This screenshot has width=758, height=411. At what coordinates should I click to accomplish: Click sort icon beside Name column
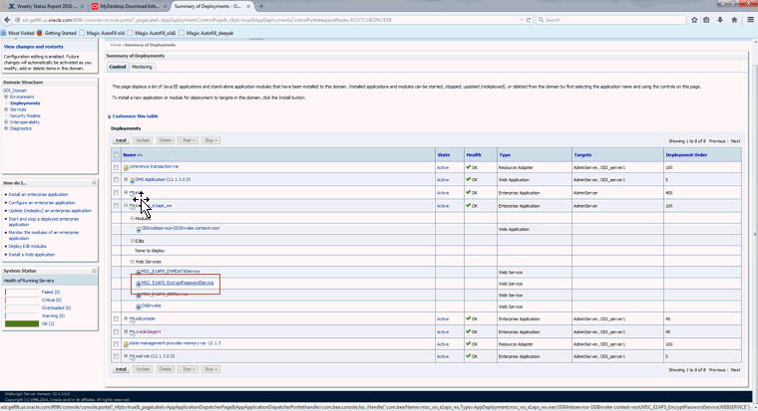tap(140, 155)
